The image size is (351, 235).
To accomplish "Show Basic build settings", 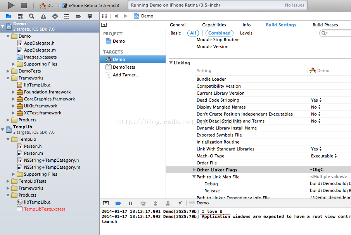I will tap(175, 33).
